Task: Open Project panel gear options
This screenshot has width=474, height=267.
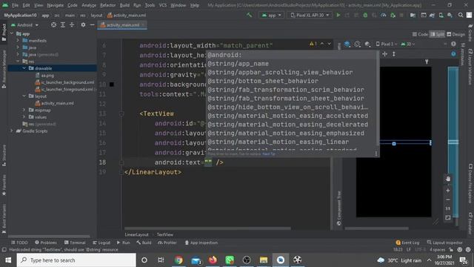Action: (x=83, y=24)
